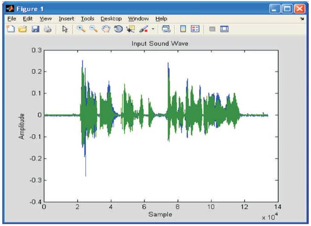The width and height of the screenshot is (311, 226).
Task: Select the 'Sample' x-axis label
Action: pos(160,214)
